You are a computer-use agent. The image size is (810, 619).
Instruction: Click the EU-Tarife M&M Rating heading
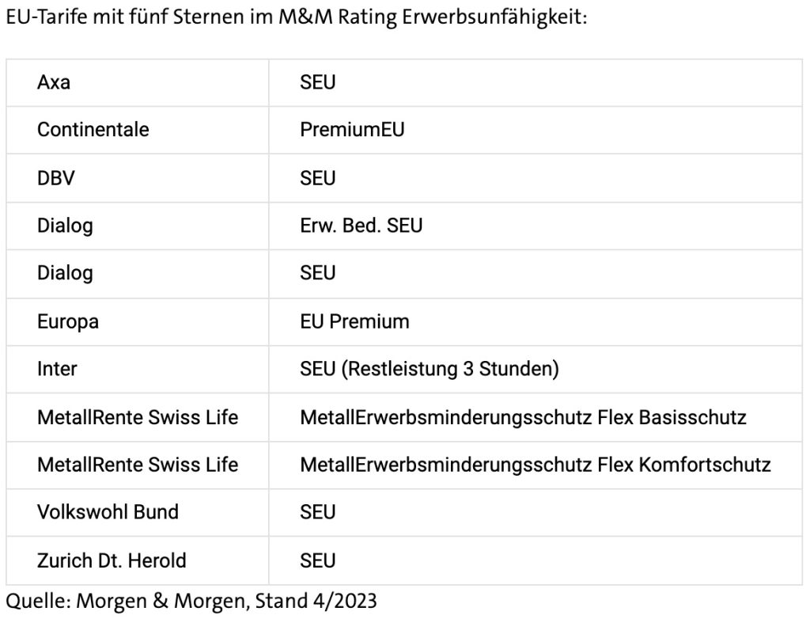pos(295,17)
